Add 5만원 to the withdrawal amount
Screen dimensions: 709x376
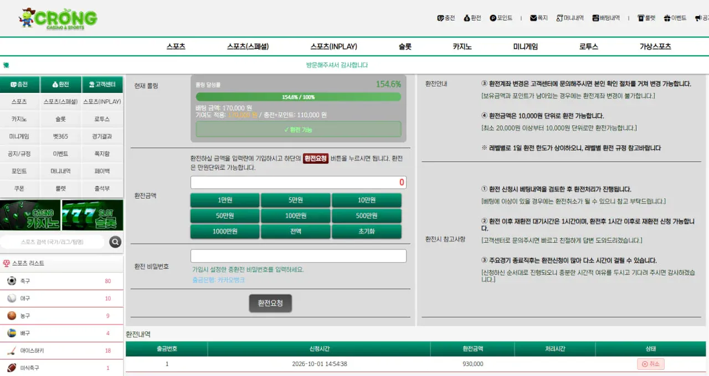pyautogui.click(x=296, y=200)
